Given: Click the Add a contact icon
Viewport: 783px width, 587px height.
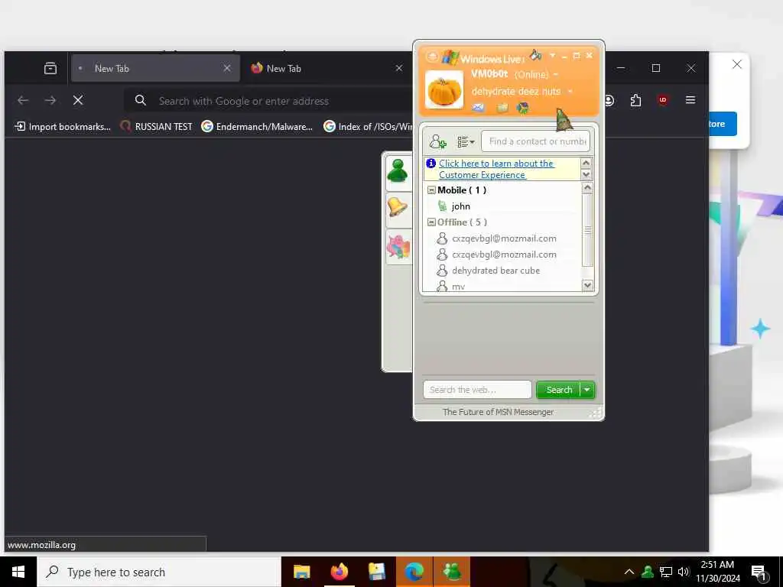Looking at the screenshot, I should click(437, 141).
